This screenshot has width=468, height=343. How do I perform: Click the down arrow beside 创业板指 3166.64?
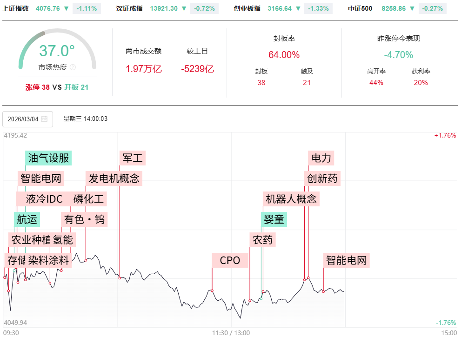(298, 8)
